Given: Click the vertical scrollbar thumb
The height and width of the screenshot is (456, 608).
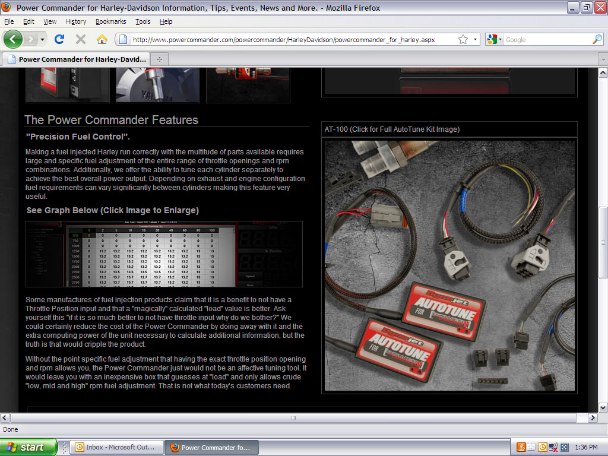Looking at the screenshot, I should (x=603, y=243).
